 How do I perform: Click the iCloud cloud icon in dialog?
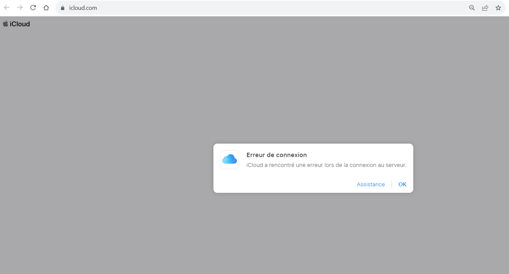[230, 160]
